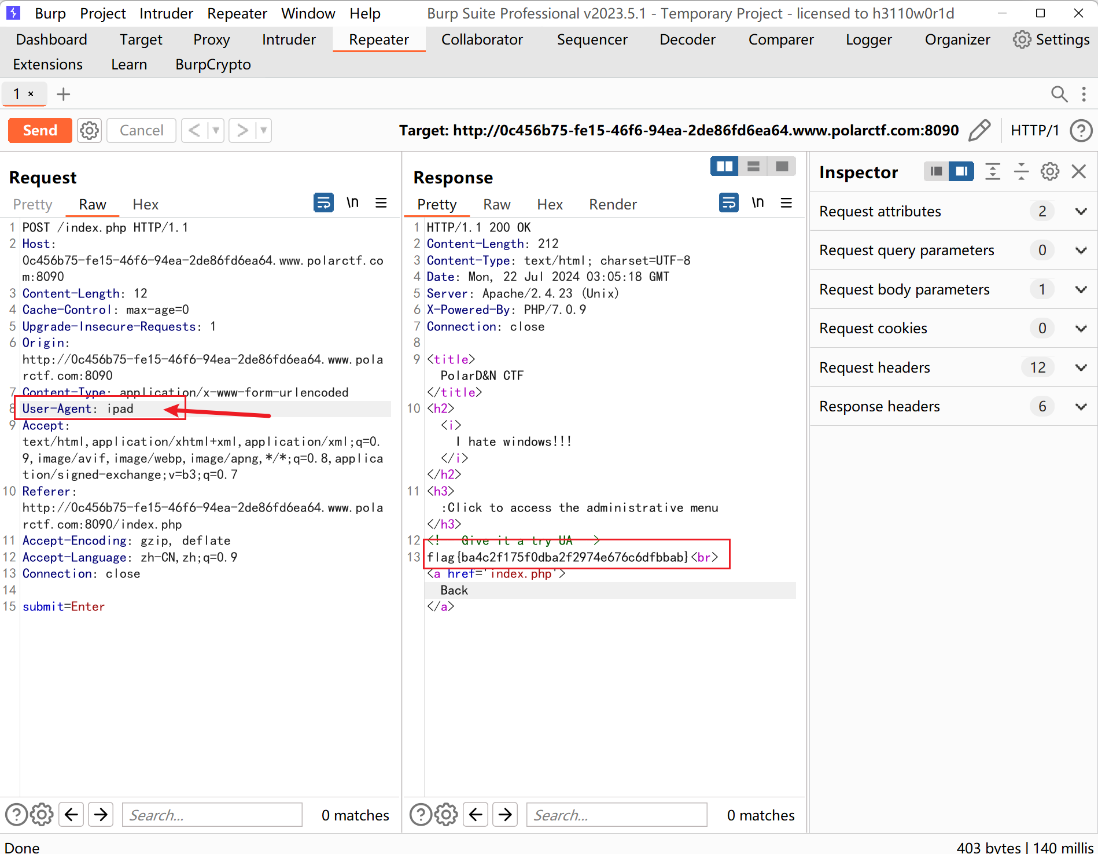Go to previous request search match
Viewport: 1098px width, 854px height.
tap(71, 815)
